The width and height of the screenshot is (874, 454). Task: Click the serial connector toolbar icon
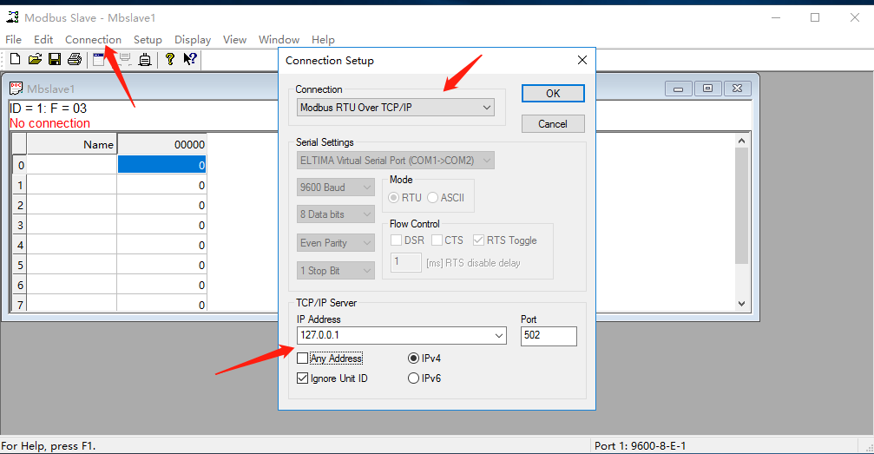145,59
